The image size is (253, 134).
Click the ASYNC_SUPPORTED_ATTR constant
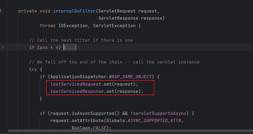pyautogui.click(x=154, y=121)
